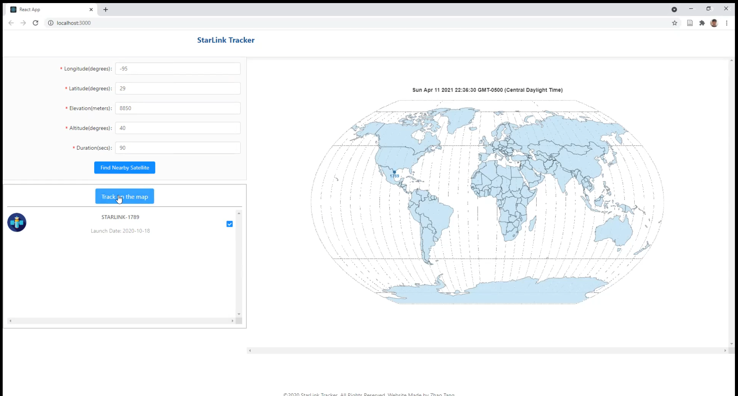Viewport: 738px width, 396px height.
Task: Click satellite list scroll down arrow
Action: pyautogui.click(x=239, y=314)
